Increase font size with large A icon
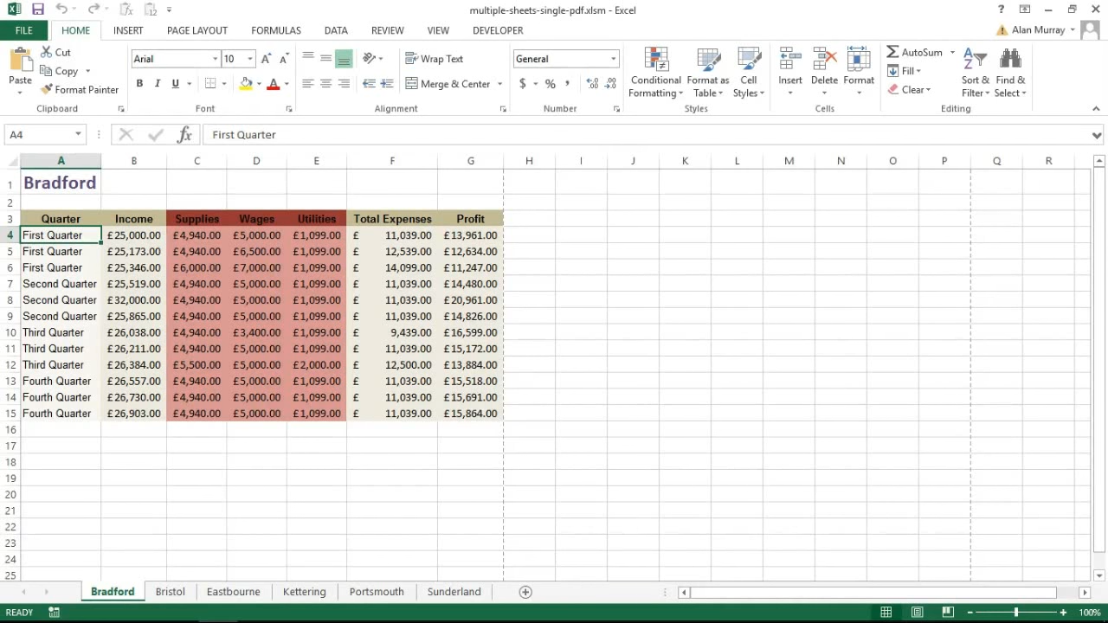 [266, 59]
